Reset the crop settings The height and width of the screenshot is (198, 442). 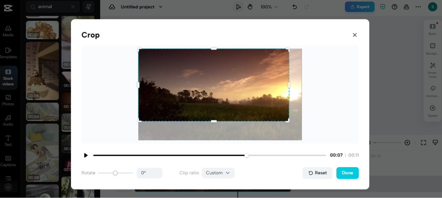click(x=318, y=173)
